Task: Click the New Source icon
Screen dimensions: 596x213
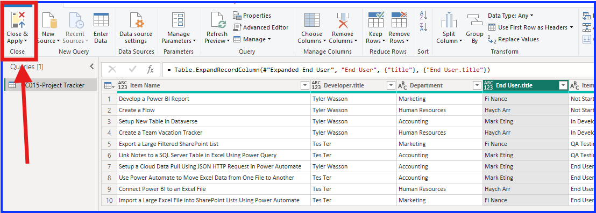Action: click(49, 20)
